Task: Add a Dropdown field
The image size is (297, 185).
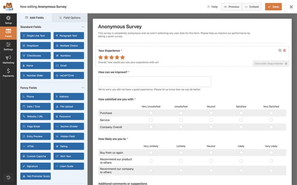Action: (x=36, y=46)
